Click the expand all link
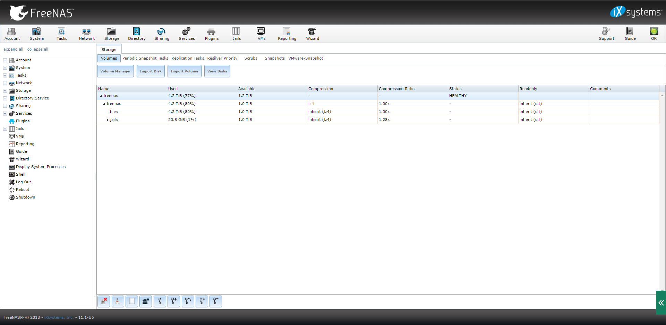The width and height of the screenshot is (666, 325). [x=13, y=49]
